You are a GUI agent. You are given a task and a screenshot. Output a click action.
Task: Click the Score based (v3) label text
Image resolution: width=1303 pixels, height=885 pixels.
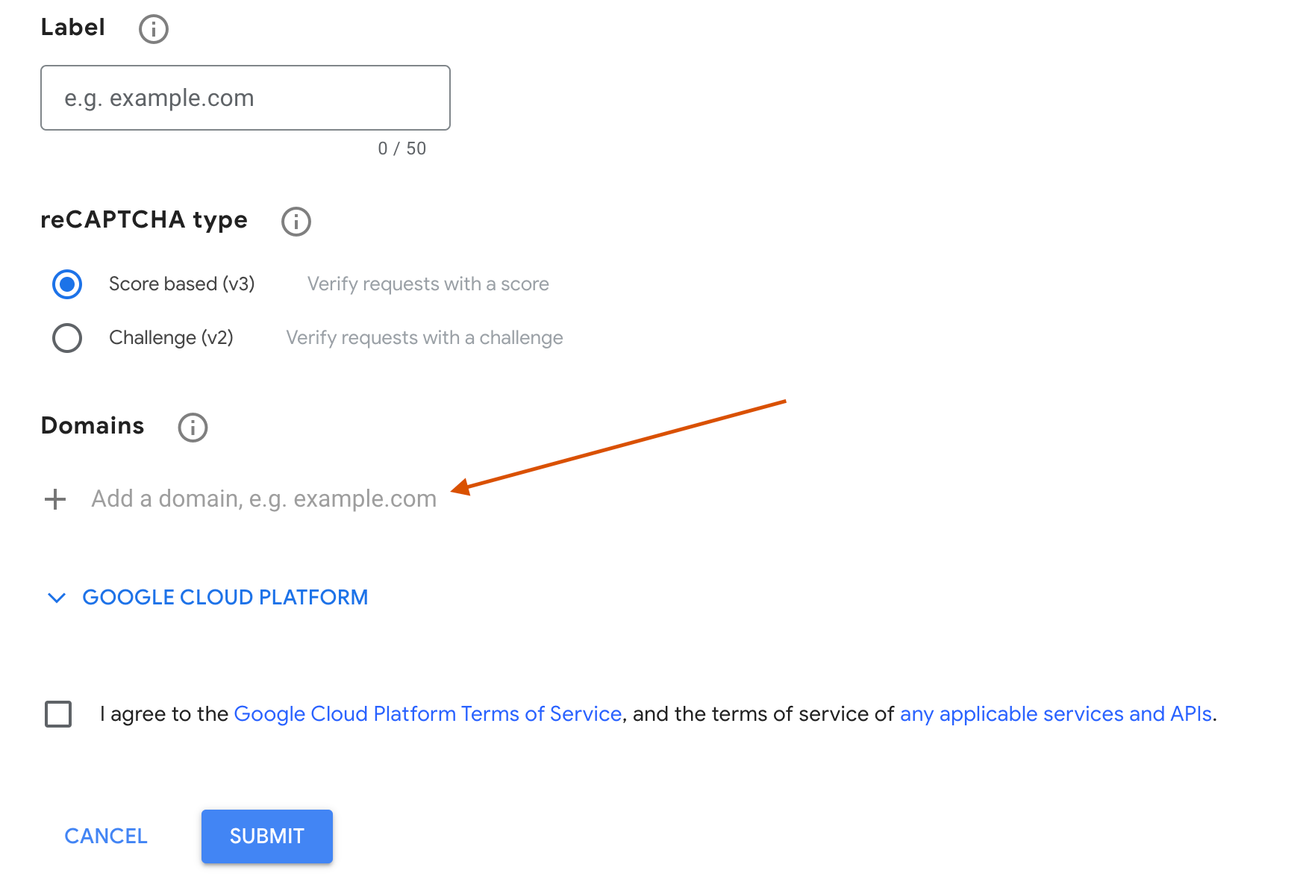click(181, 284)
